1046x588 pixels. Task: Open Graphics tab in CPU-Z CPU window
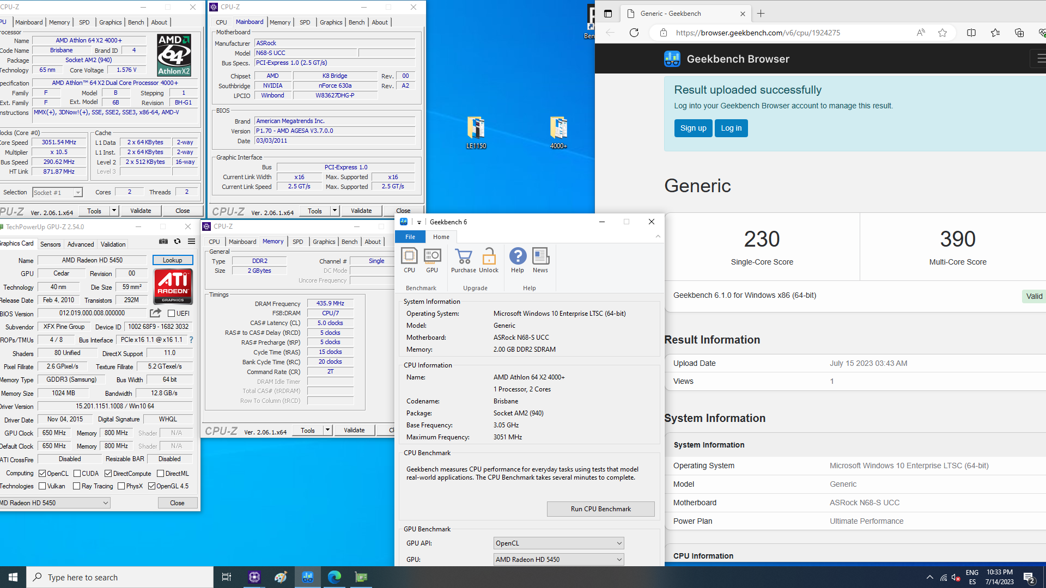point(110,22)
